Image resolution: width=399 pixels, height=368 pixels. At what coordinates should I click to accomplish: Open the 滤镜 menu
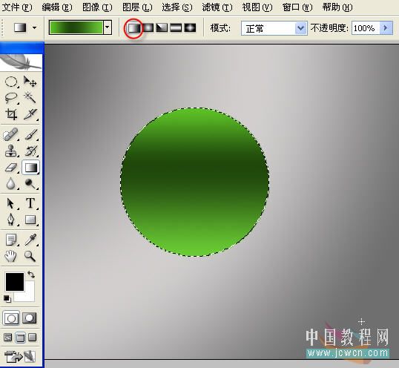click(217, 7)
